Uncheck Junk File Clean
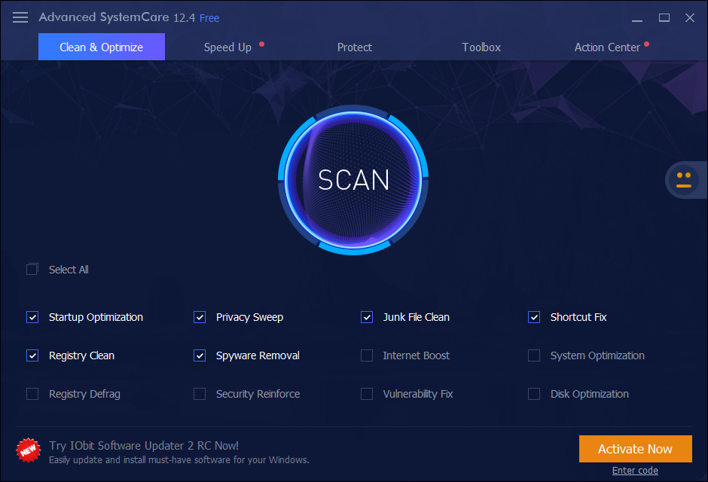 [367, 317]
